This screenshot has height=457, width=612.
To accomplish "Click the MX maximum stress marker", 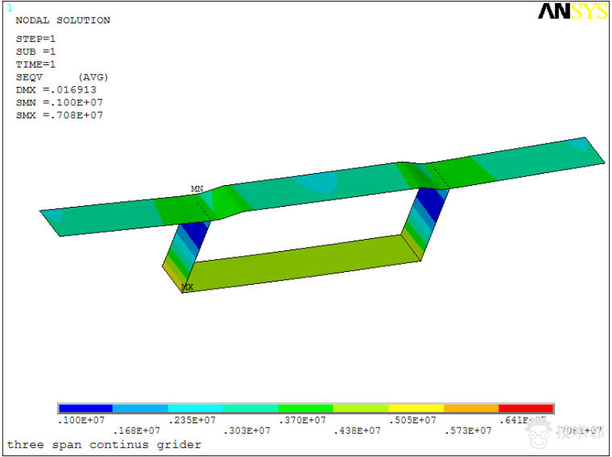I will point(187,287).
